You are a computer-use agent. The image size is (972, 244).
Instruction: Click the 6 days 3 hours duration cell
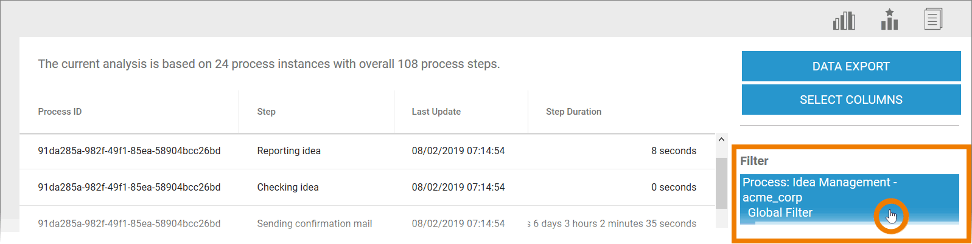pyautogui.click(x=614, y=224)
